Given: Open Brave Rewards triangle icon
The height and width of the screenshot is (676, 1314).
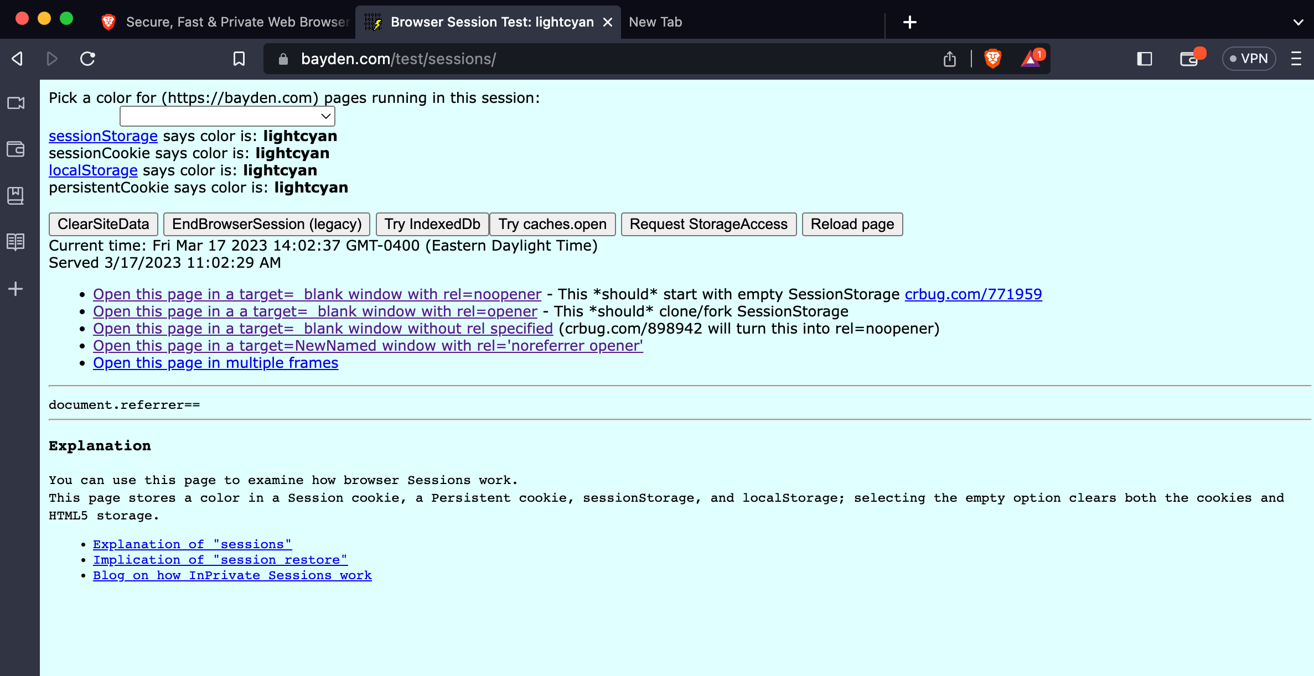Looking at the screenshot, I should 1032,59.
